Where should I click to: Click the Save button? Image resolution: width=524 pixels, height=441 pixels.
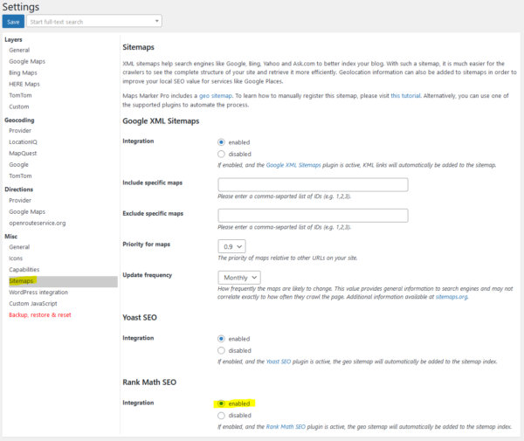pyautogui.click(x=12, y=20)
